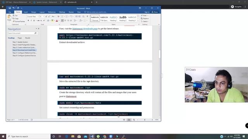Click the taskbar search box
This screenshot has height=139, width=248.
pyautogui.click(x=28, y=136)
